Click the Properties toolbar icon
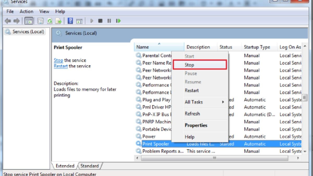Screen dimensions: 313x176 tap(40, 21)
